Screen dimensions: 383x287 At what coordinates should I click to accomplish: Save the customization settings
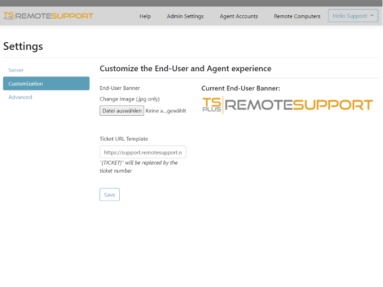click(x=110, y=195)
